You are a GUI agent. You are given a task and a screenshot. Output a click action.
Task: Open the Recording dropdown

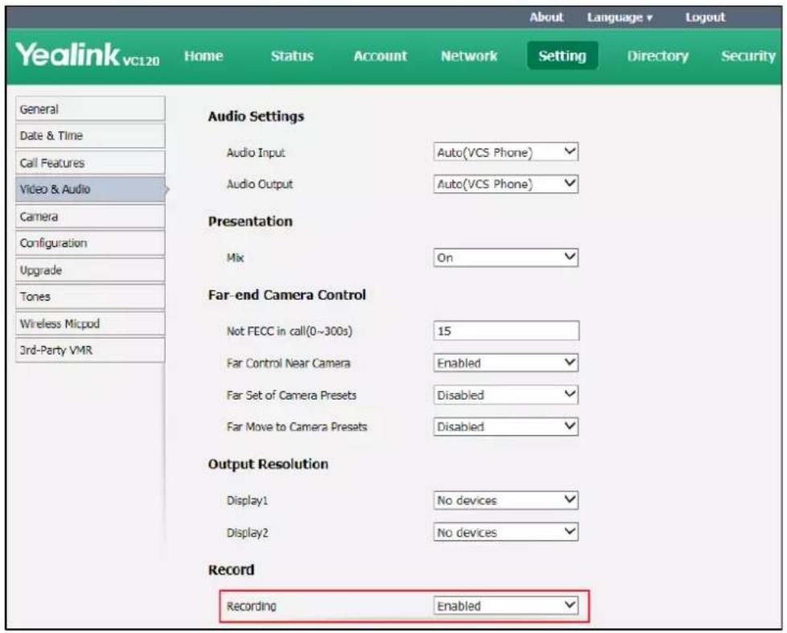[506, 606]
